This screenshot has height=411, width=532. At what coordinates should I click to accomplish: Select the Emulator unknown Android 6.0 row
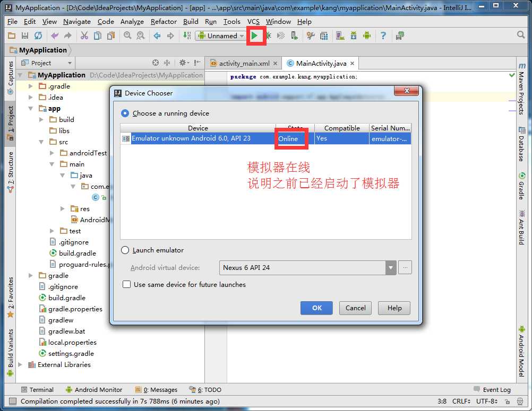pos(265,138)
